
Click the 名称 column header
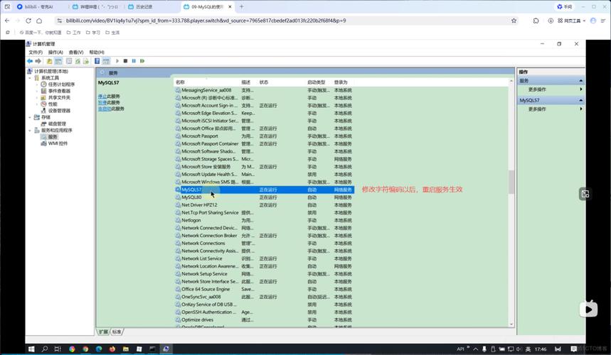(180, 82)
